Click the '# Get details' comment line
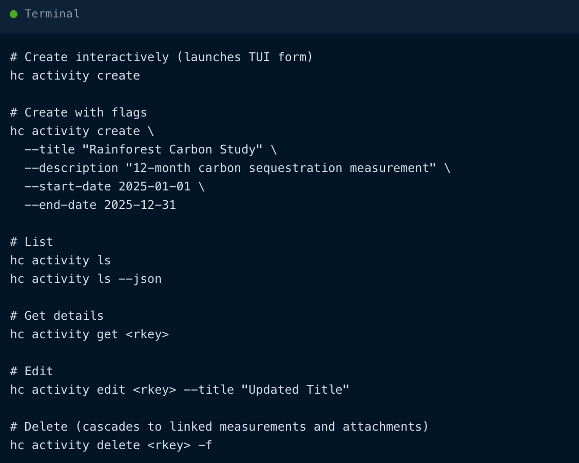 (57, 316)
